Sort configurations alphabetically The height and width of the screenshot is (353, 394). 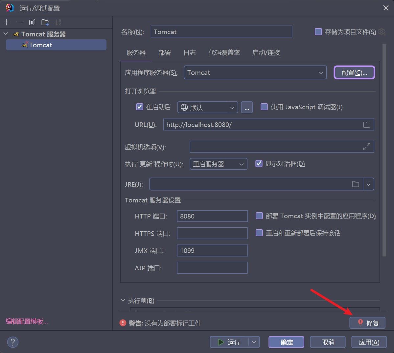(x=58, y=22)
